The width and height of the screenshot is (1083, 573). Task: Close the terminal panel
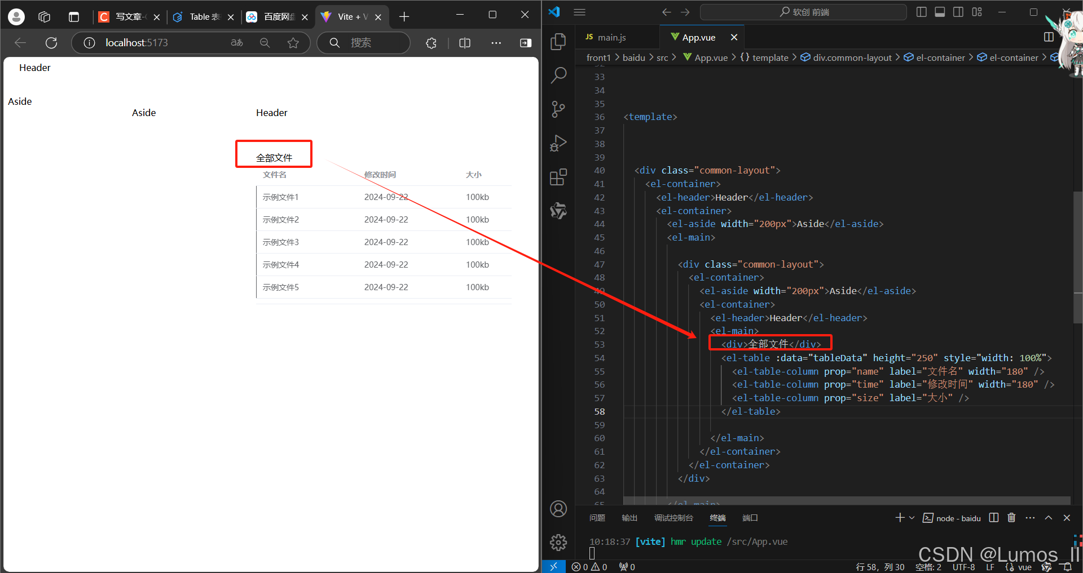[1067, 518]
